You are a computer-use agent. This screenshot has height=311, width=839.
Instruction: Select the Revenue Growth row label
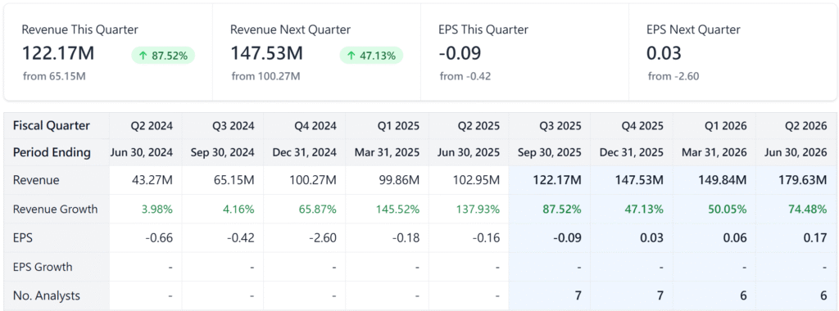point(56,209)
